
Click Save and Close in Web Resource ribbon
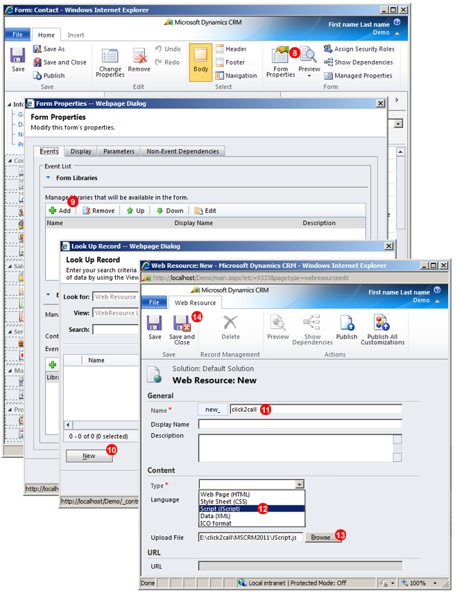pos(182,329)
